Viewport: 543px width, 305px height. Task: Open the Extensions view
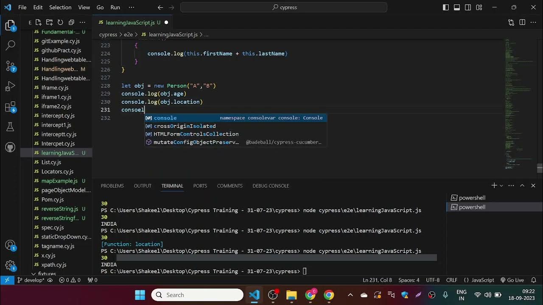click(x=10, y=107)
